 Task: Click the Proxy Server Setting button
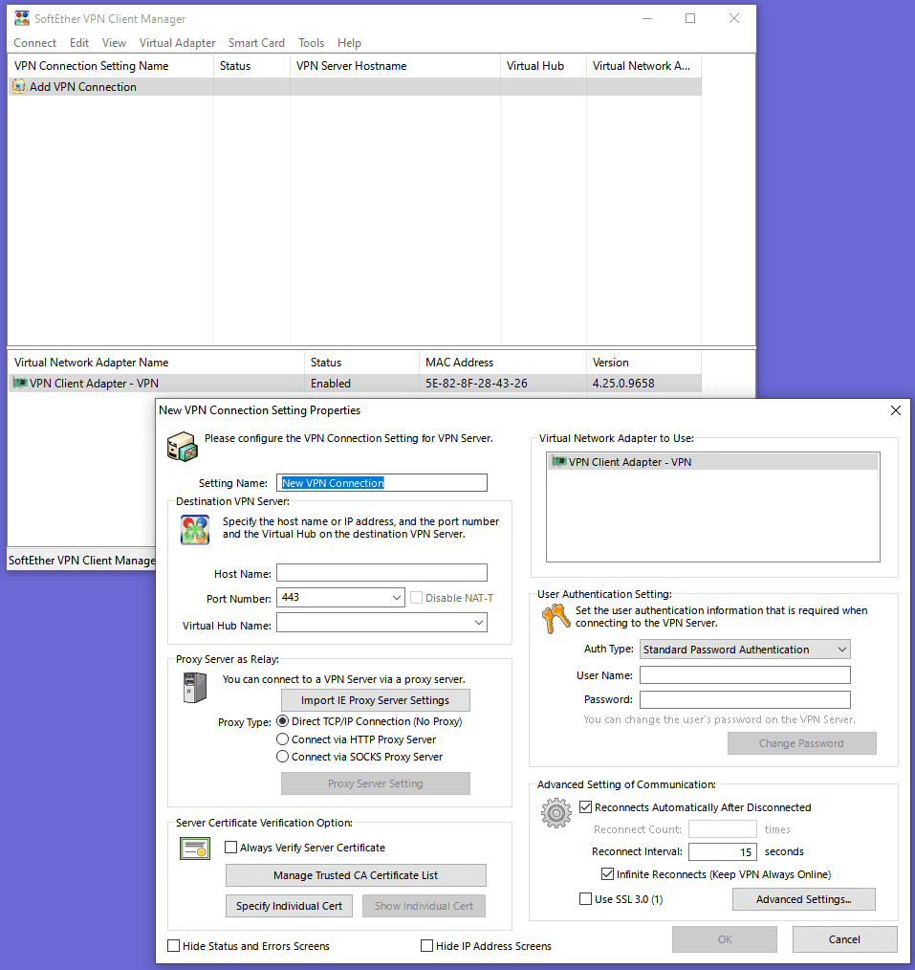[x=375, y=783]
